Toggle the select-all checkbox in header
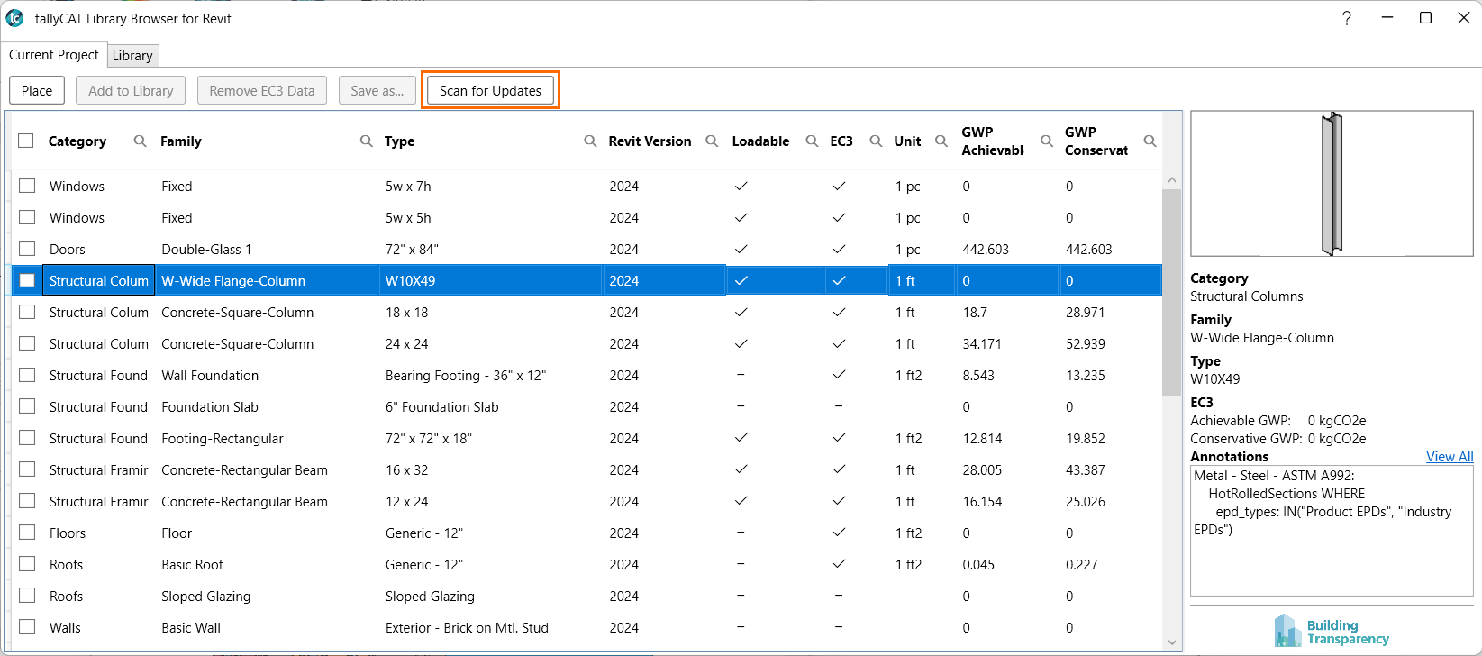This screenshot has width=1482, height=656. 26,141
